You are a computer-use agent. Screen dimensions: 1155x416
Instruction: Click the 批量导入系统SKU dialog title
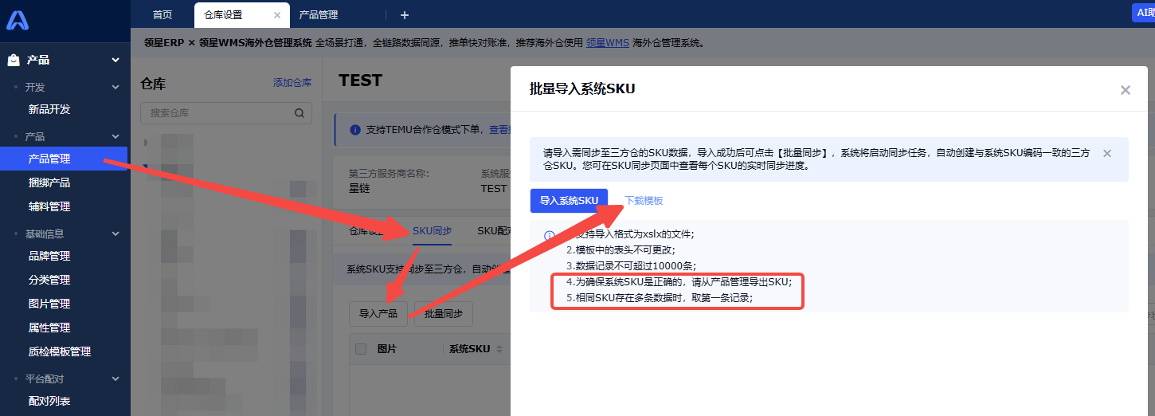[582, 89]
